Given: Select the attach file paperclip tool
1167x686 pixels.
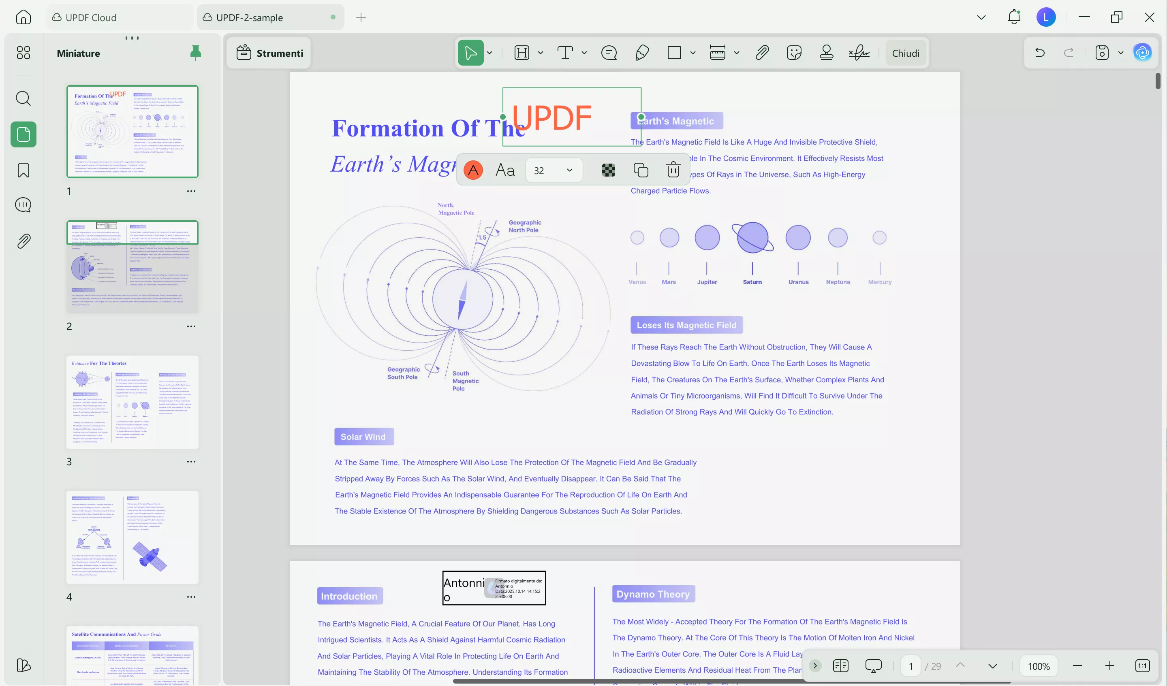Looking at the screenshot, I should click(762, 53).
